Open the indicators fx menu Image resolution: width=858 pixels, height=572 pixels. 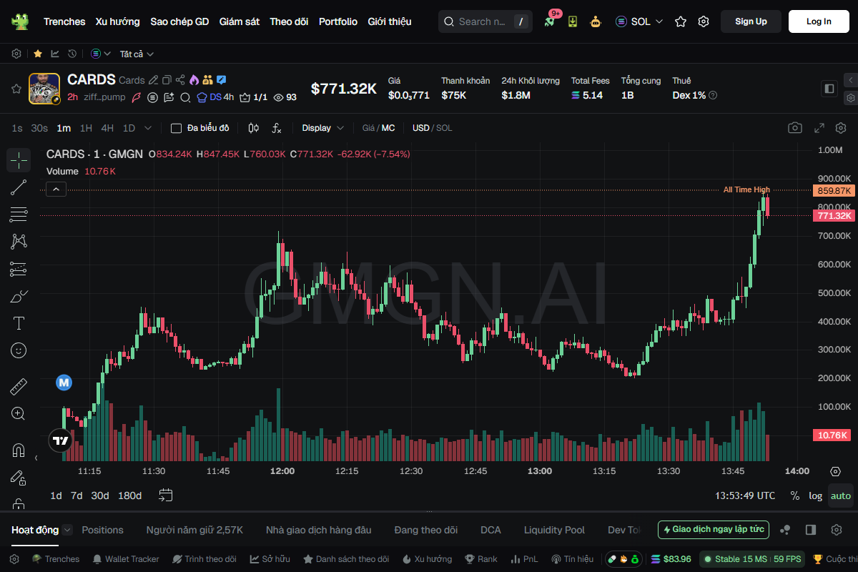pyautogui.click(x=277, y=128)
